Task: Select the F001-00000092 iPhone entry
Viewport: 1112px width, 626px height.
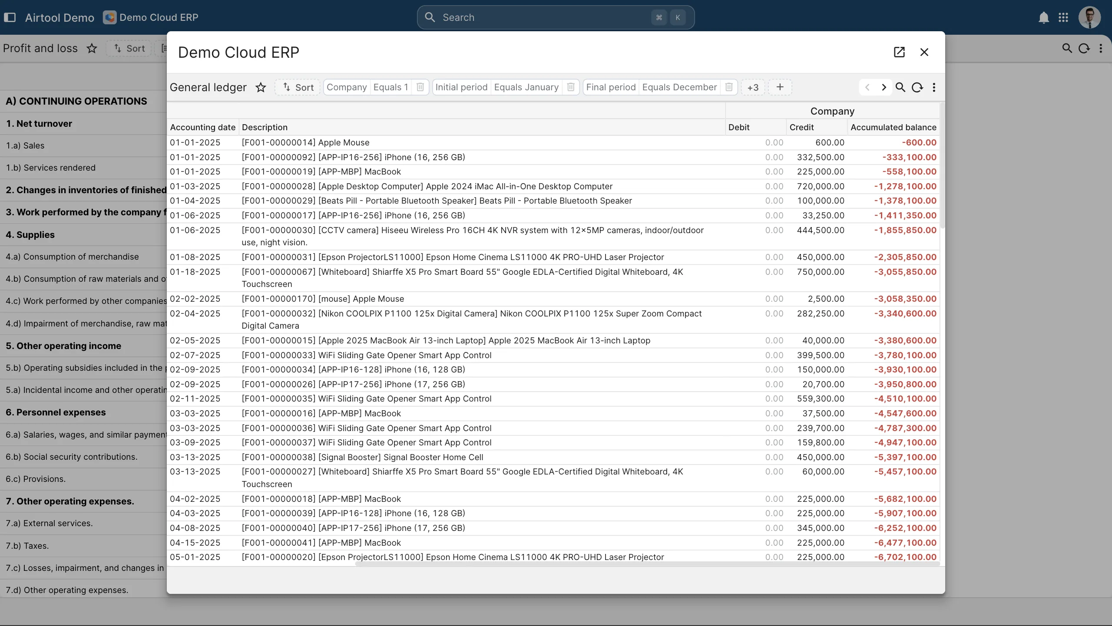Action: (x=553, y=157)
